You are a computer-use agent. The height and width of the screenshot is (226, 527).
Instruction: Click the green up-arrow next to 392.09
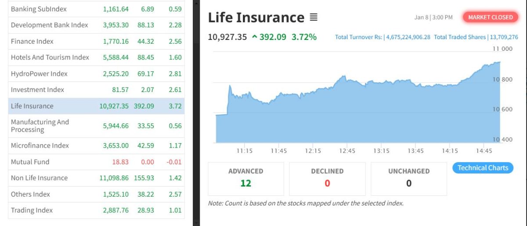(x=254, y=37)
